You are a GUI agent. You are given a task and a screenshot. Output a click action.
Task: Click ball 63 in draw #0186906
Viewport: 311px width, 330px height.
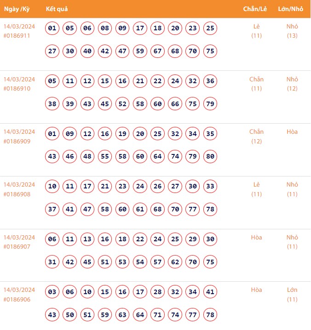click(122, 314)
